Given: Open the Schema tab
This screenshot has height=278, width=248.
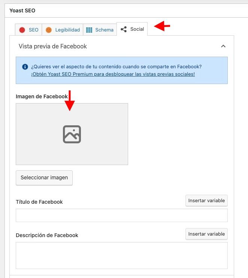Looking at the screenshot, I should pos(100,30).
